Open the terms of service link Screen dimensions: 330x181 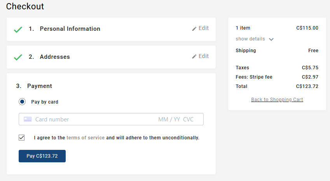[x=86, y=138]
